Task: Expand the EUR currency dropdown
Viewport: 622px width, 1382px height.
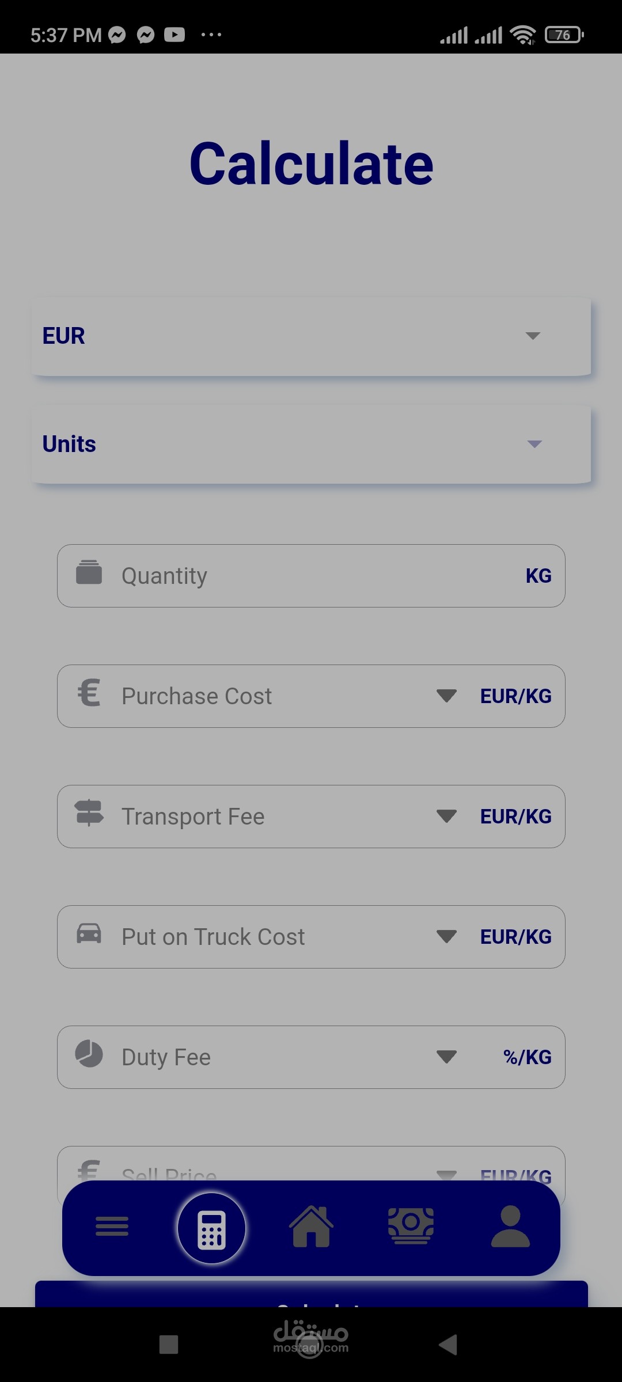Action: [x=533, y=336]
